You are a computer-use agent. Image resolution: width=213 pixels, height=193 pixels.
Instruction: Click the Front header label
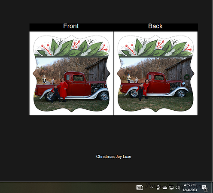[71, 26]
